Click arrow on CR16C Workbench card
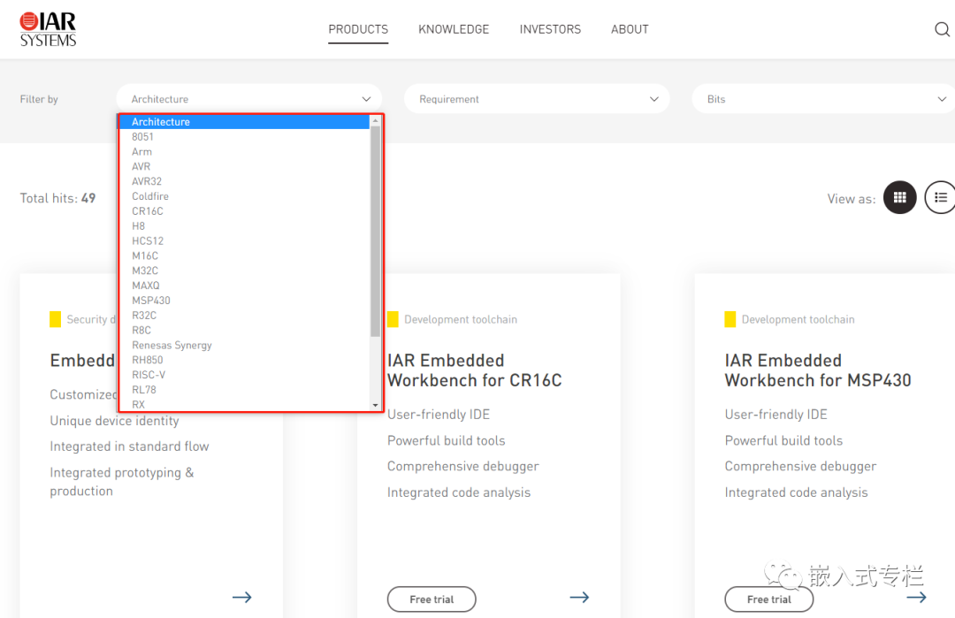 click(x=579, y=598)
